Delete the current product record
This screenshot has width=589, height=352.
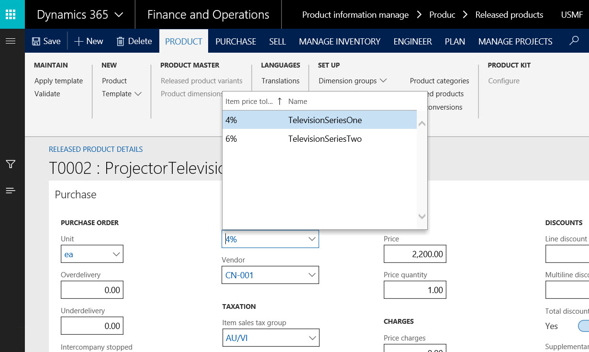click(134, 41)
